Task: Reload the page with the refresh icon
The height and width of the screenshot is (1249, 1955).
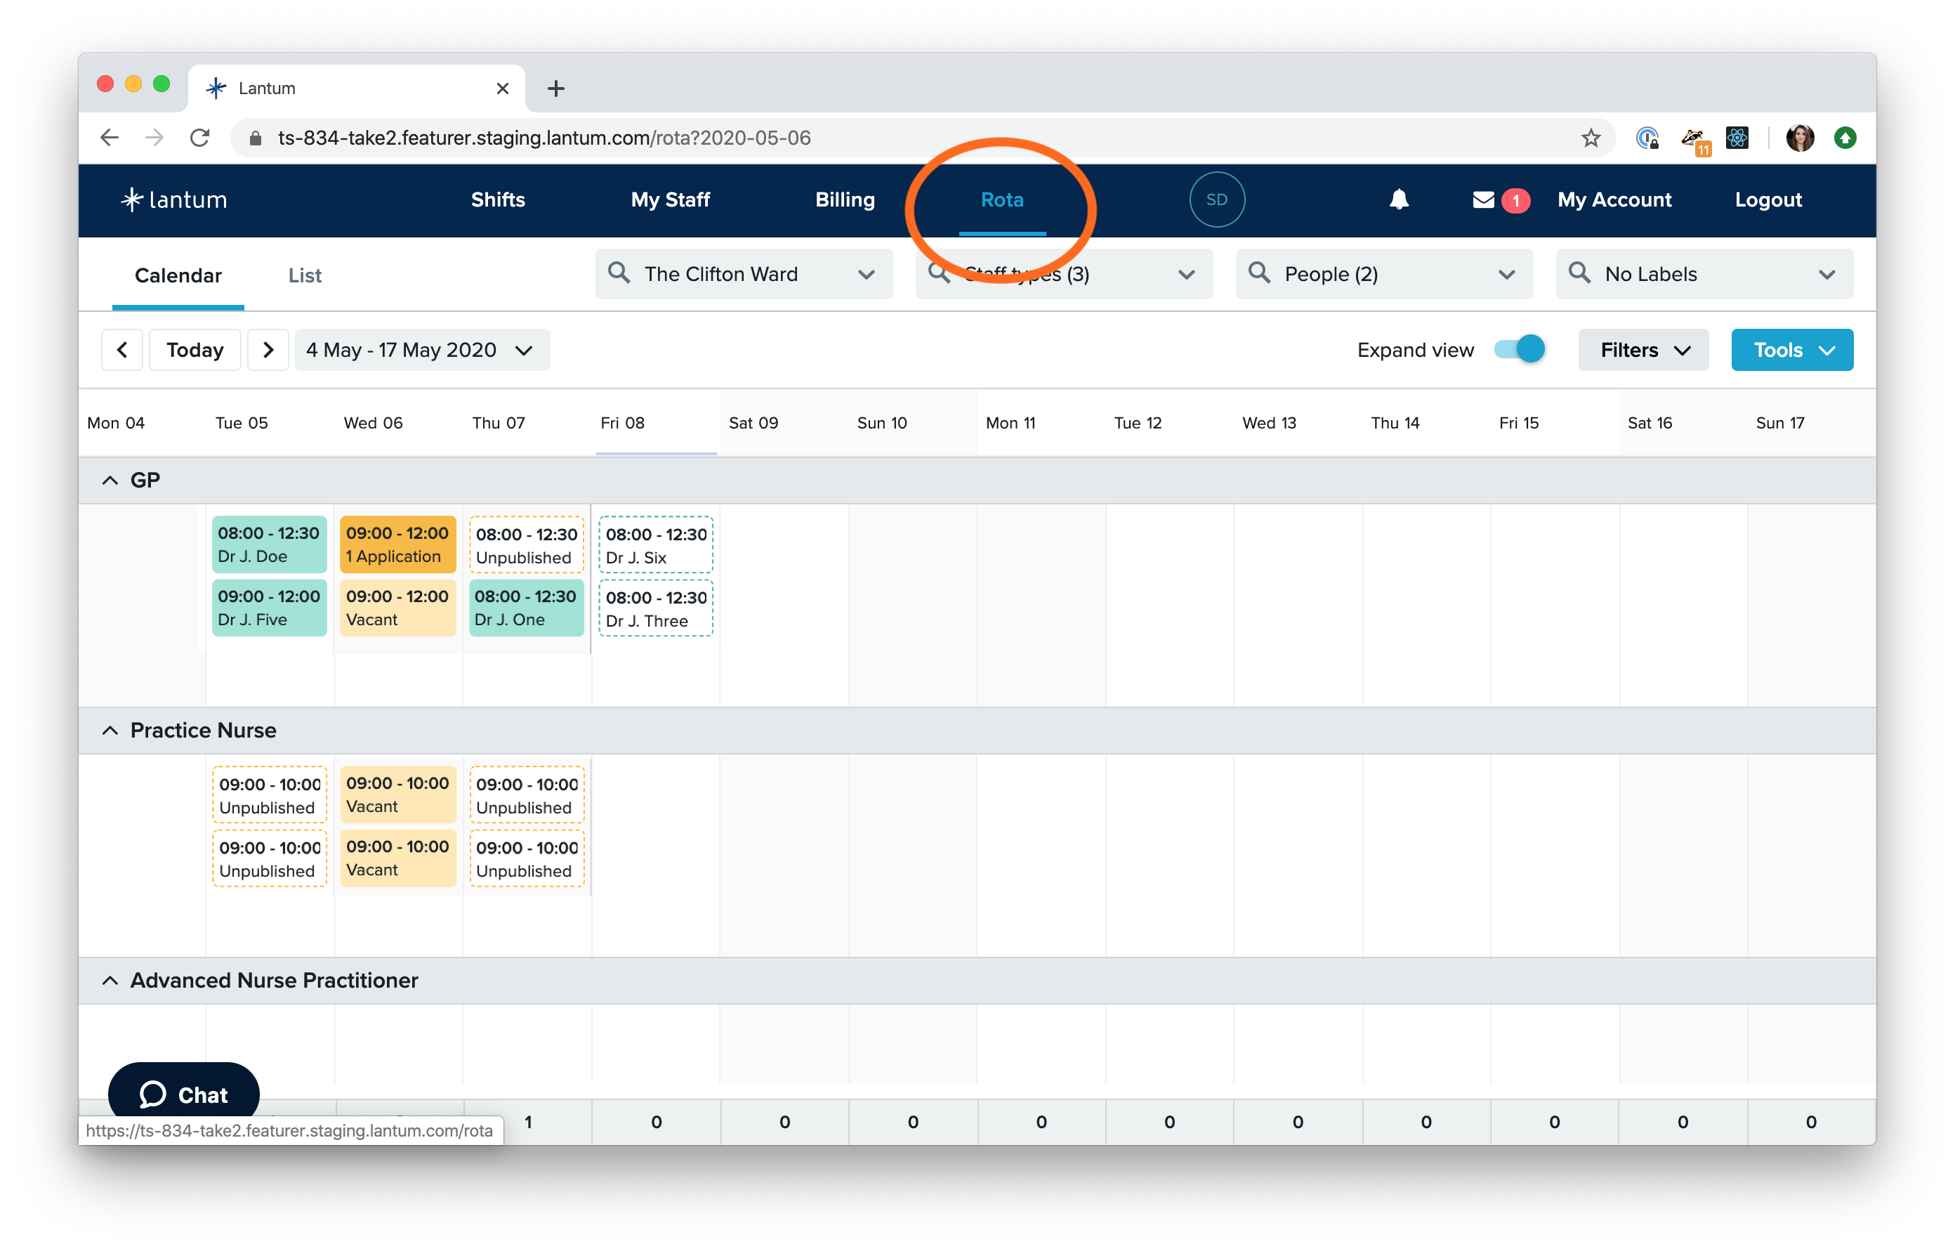Action: click(199, 138)
